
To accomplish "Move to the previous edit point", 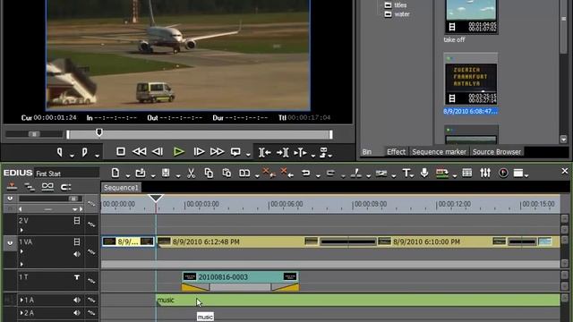I will [265, 152].
